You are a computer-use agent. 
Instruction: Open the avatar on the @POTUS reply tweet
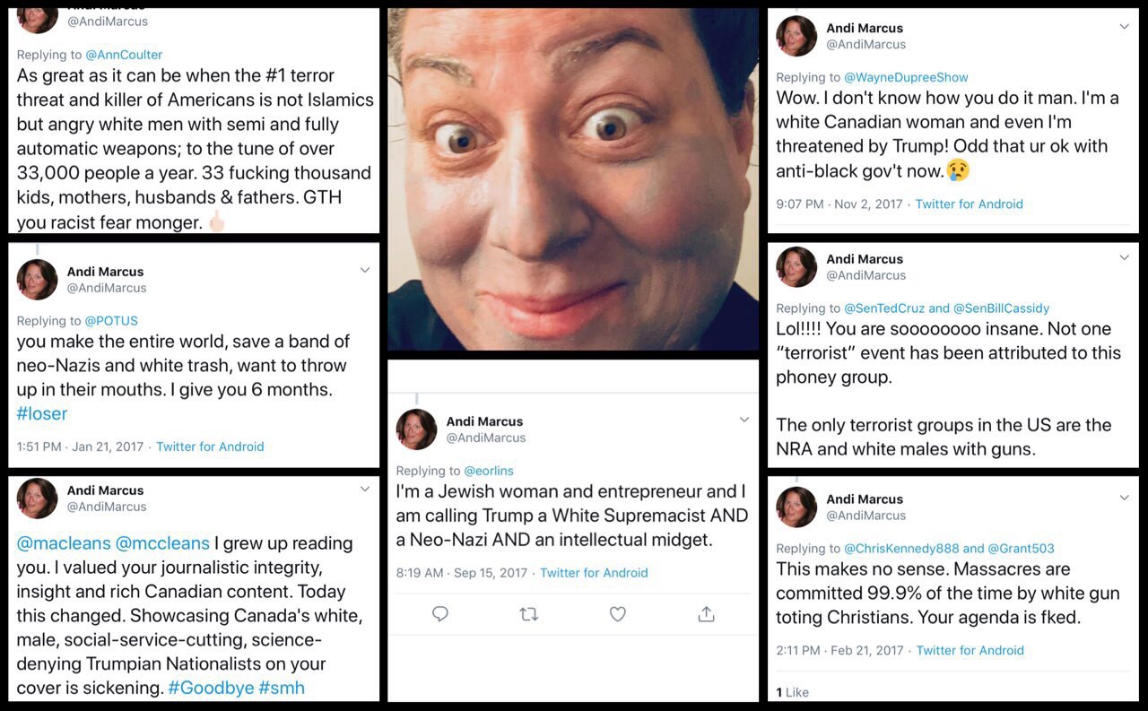(x=37, y=280)
